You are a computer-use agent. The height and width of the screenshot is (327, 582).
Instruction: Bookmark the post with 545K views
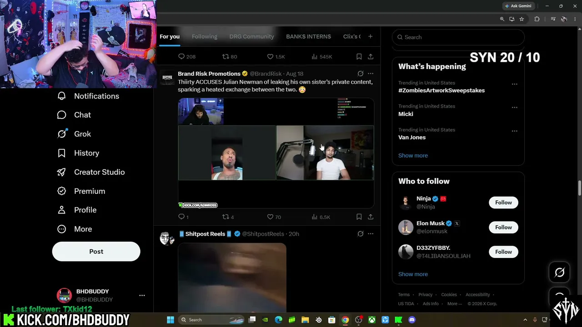coord(359,57)
